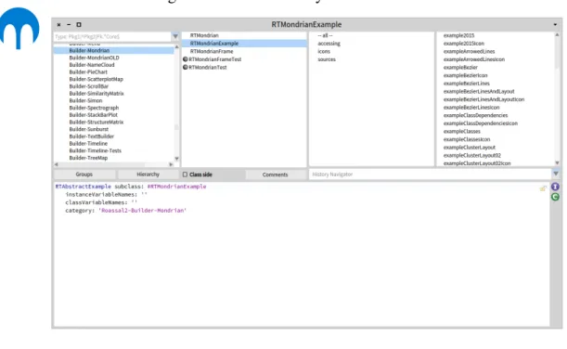567x349 pixels.
Task: Select the RTMondrianFrame class
Action: 212,51
